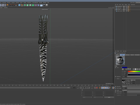Click the viewport move-camera navigation icon
Viewport: 140px width, 105px height.
109,8
